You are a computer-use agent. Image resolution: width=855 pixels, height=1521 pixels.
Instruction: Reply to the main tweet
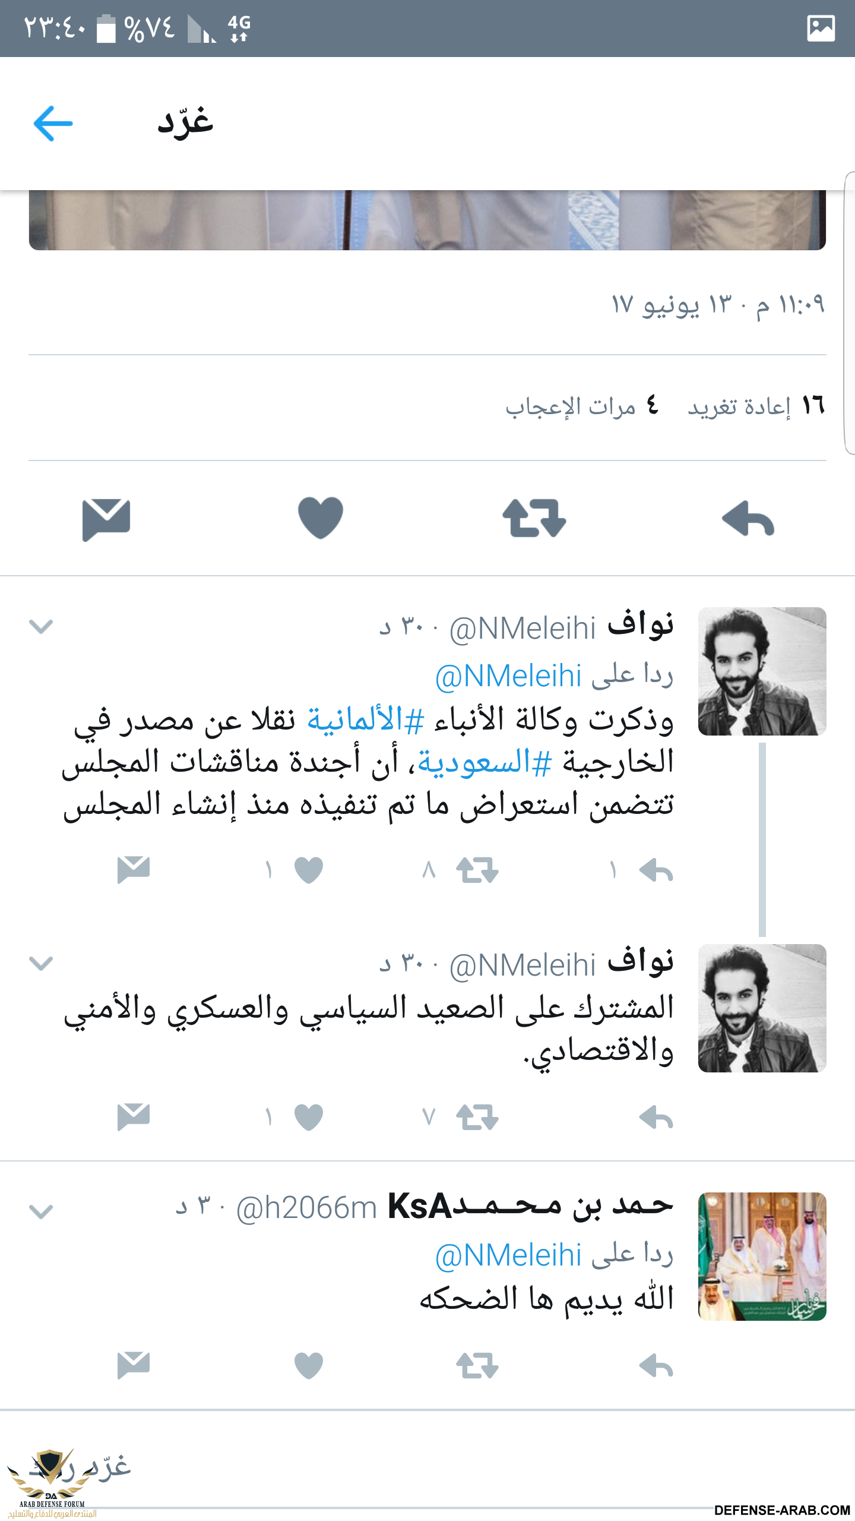[748, 519]
